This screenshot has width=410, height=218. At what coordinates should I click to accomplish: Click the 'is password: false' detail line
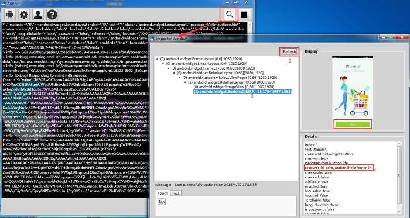click(x=320, y=210)
